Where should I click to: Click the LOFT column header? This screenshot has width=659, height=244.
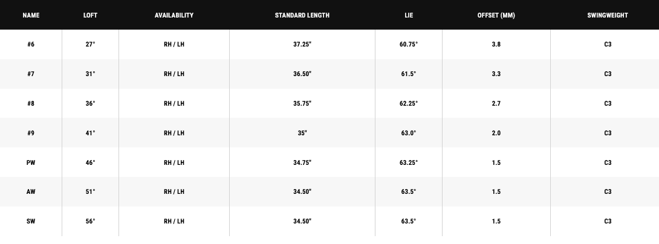[x=90, y=15]
